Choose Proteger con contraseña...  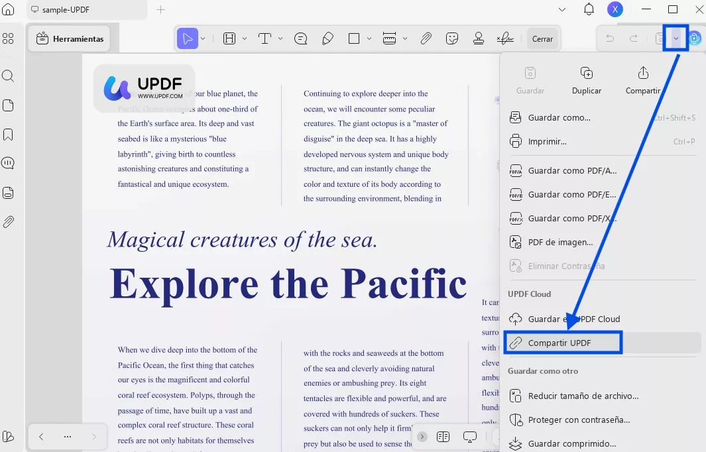tap(603, 420)
